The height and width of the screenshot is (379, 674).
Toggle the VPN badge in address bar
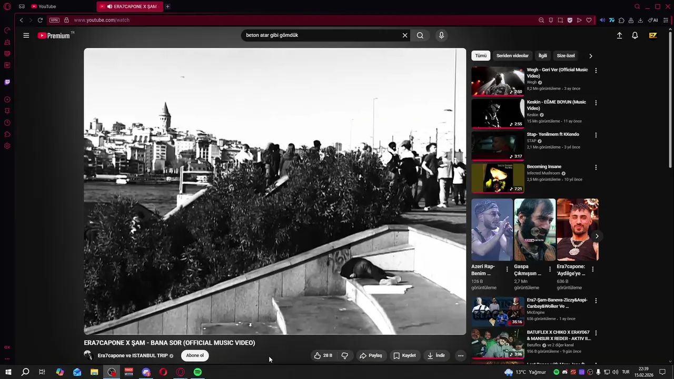pyautogui.click(x=54, y=20)
